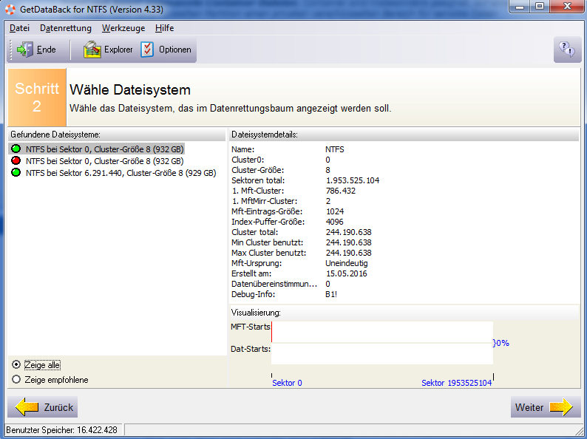Click green indicator of first NTFS Sektor 0 entry
The width and height of the screenshot is (587, 439).
[16, 149]
